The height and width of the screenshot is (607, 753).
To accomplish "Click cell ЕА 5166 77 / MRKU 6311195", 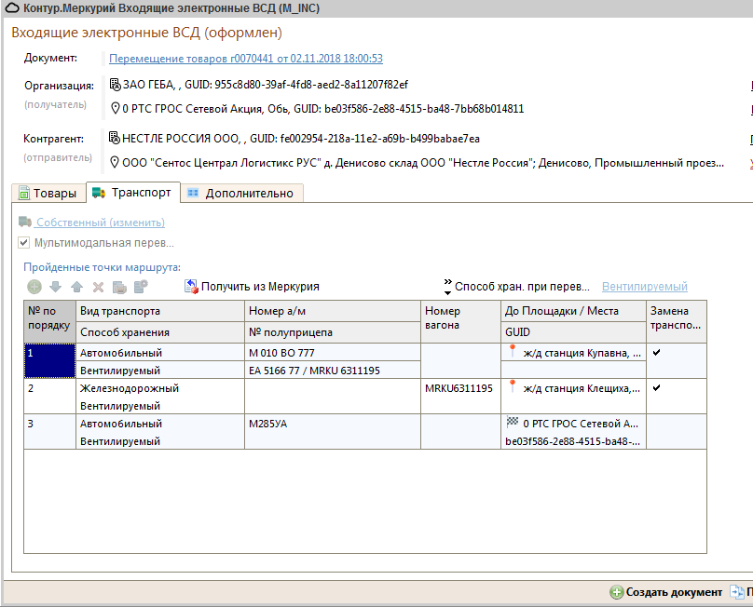I will click(333, 370).
